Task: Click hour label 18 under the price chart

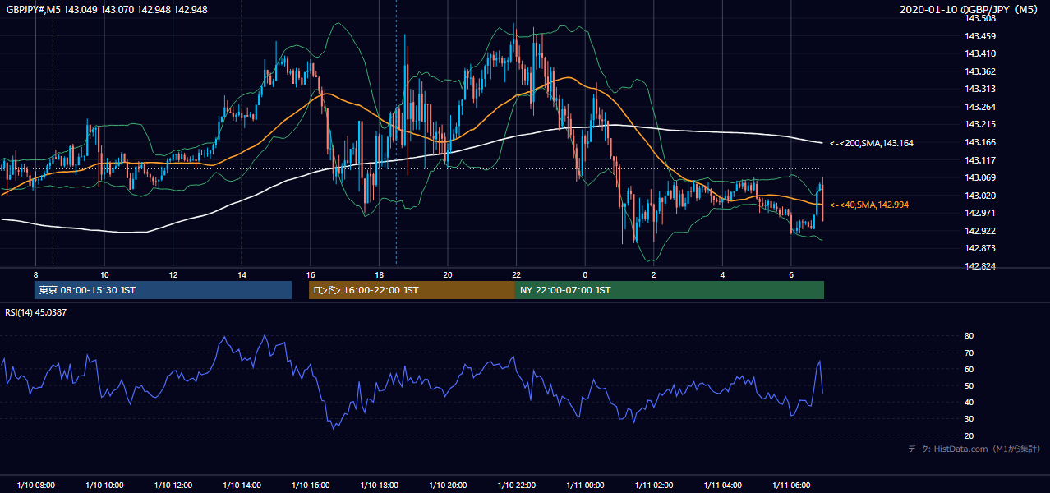Action: tap(379, 274)
